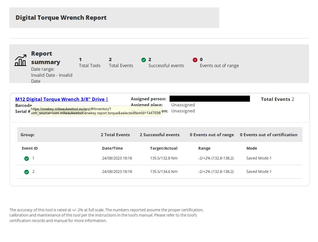318x242 pixels.
Task: Click the Digital Torque Wrench Report title
Action: point(61,18)
